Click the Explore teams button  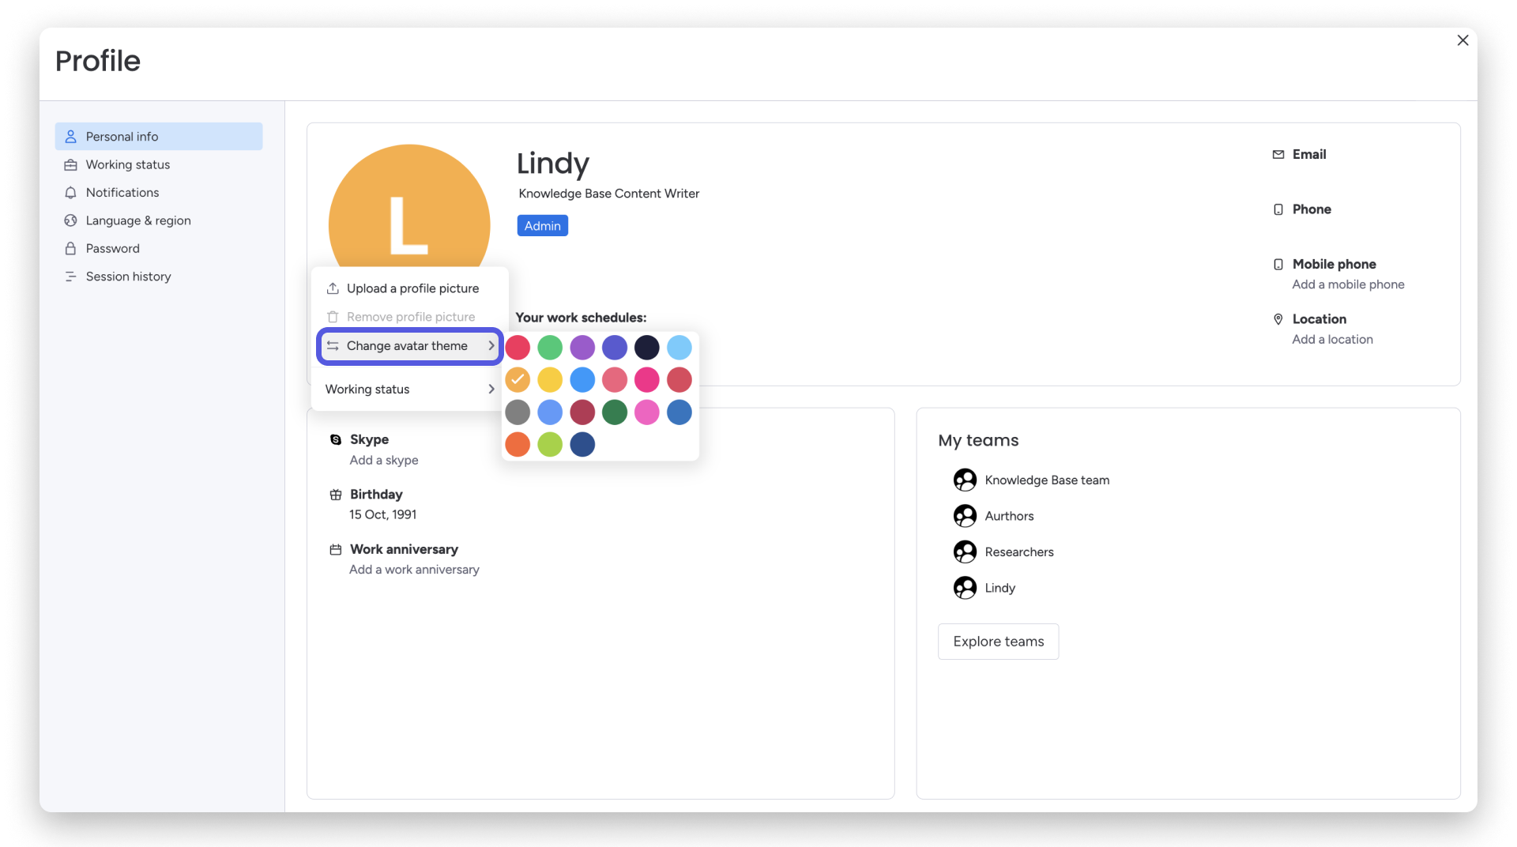[x=998, y=642]
